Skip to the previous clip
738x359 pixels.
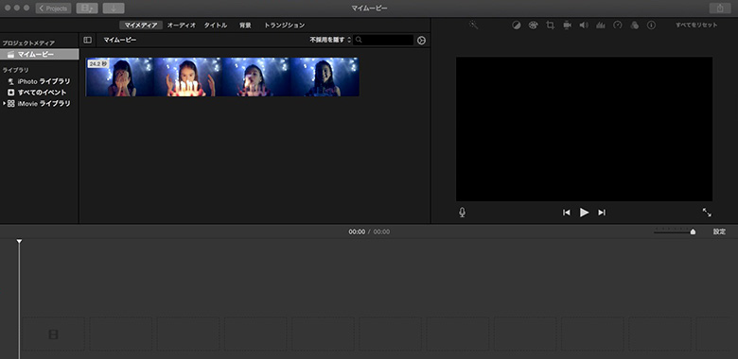(567, 213)
